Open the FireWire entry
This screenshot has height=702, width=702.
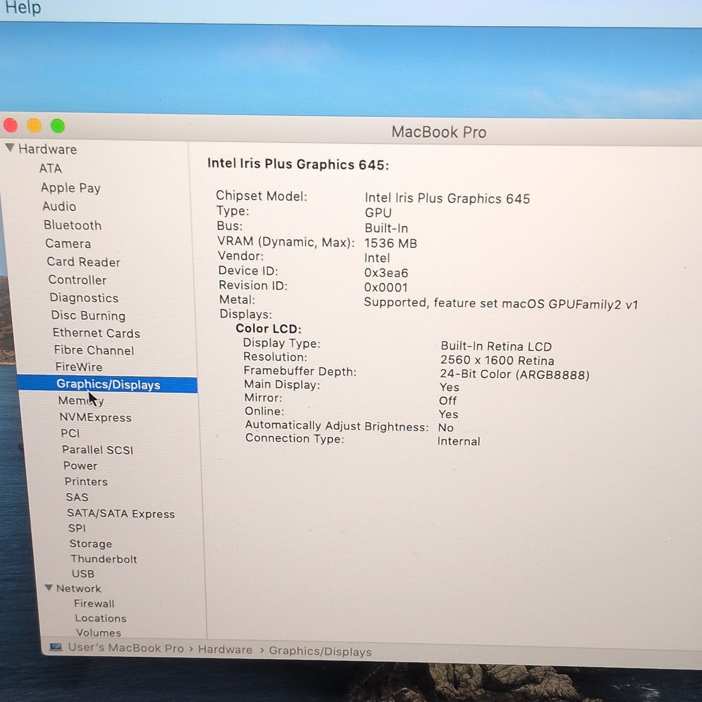(x=79, y=367)
